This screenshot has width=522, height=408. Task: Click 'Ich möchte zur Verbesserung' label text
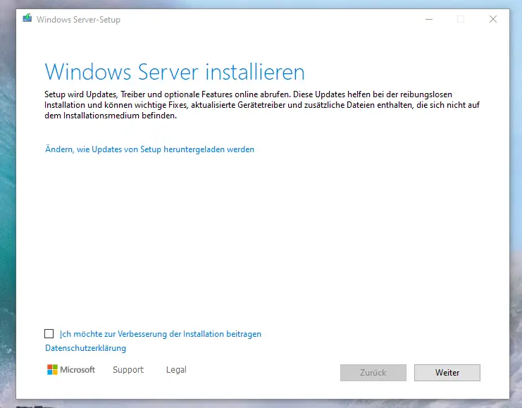161,334
